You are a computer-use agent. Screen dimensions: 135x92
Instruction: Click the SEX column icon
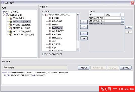click(50, 48)
